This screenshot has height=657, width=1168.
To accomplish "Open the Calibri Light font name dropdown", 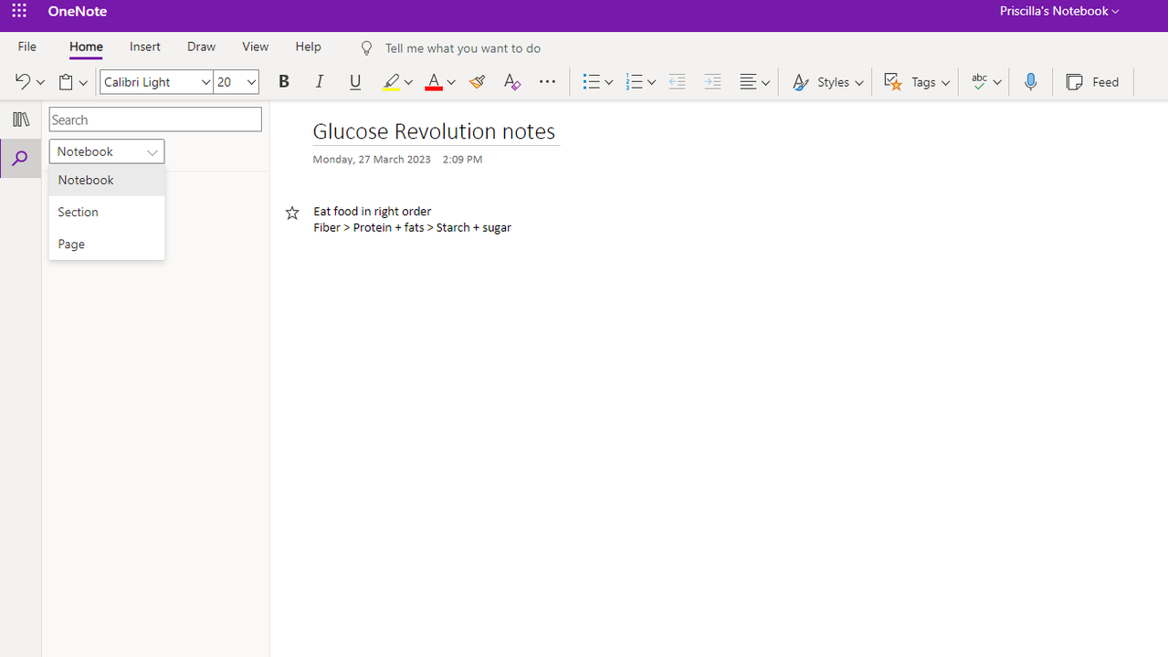I will tap(205, 82).
